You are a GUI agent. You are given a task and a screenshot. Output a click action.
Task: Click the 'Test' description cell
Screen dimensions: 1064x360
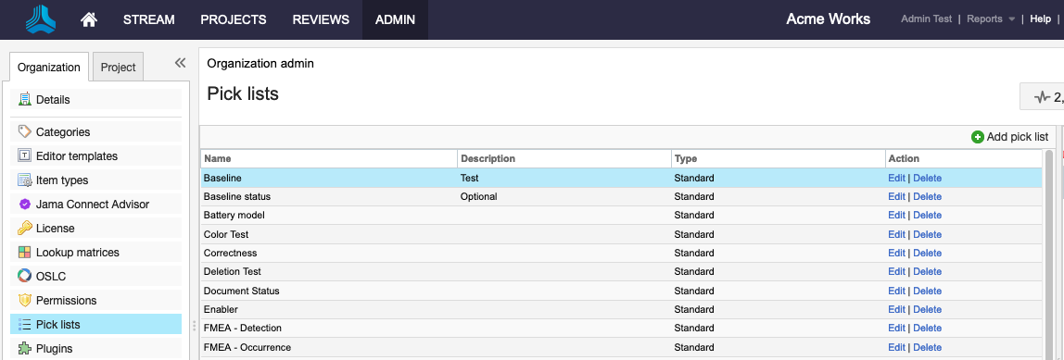470,179
